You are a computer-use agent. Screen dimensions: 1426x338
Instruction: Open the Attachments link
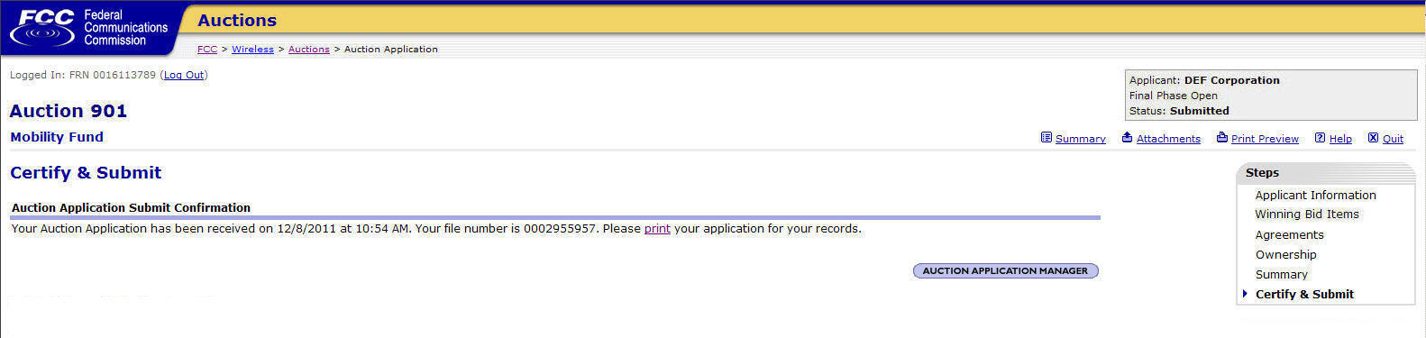[1168, 139]
